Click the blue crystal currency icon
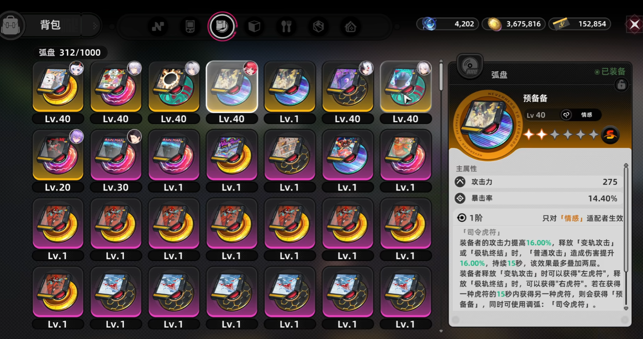 tap(429, 24)
